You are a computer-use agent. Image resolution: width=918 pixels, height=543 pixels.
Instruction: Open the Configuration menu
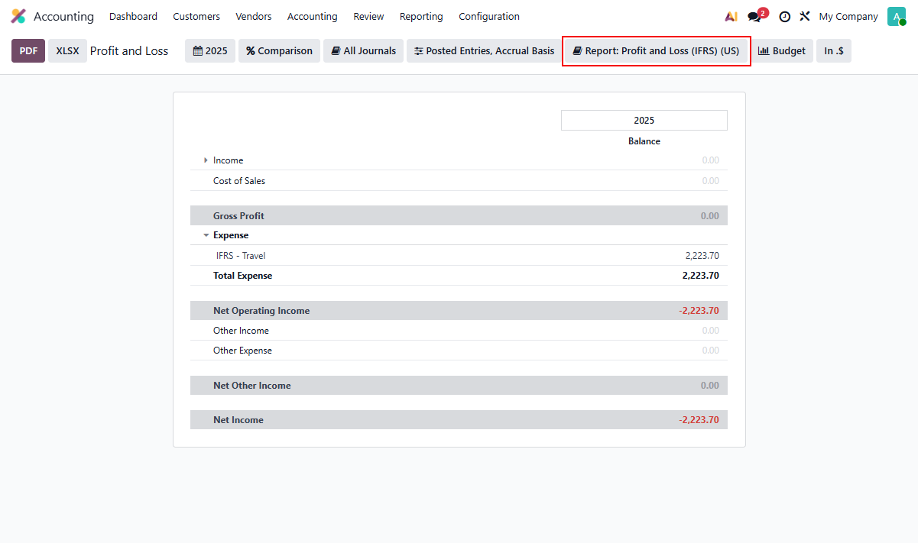[x=488, y=16]
